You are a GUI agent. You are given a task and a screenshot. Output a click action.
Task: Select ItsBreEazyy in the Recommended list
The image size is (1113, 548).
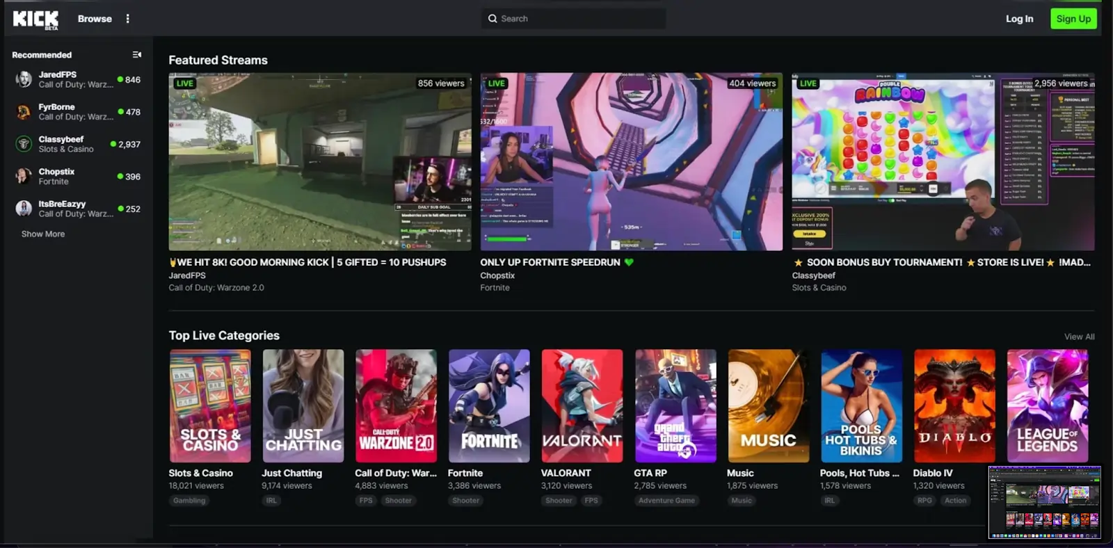click(x=77, y=209)
